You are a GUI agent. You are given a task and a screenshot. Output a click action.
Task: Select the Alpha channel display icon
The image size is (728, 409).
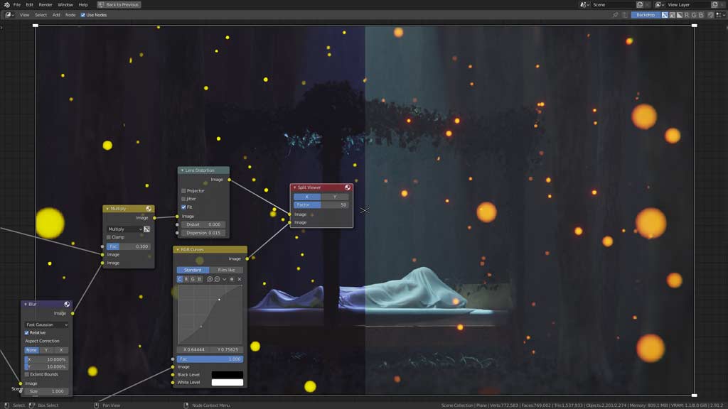point(680,15)
